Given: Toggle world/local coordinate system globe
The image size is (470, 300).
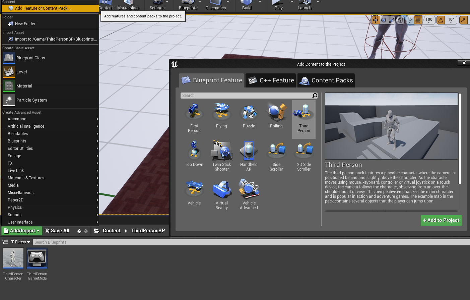Looking at the screenshot, I should click(x=401, y=20).
